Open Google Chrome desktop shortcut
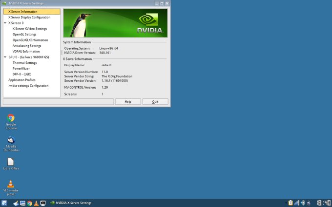 tap(11, 121)
